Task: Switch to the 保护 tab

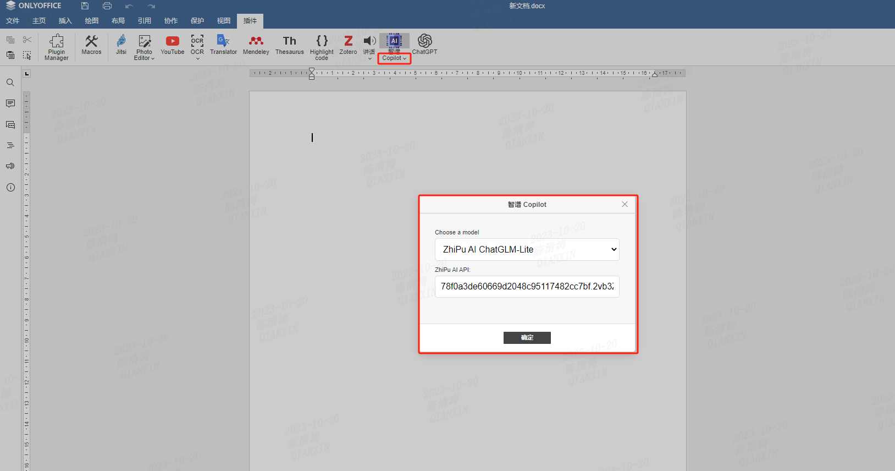Action: [197, 21]
